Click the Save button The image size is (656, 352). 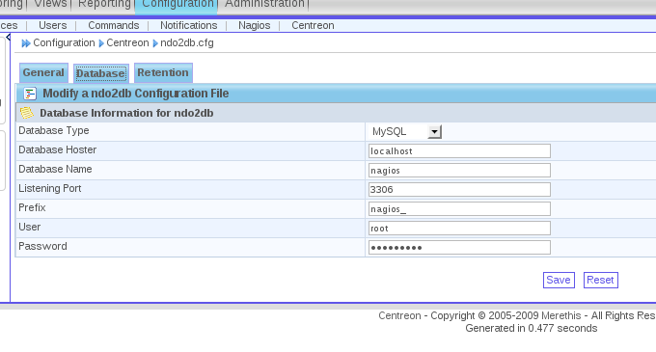click(x=559, y=280)
